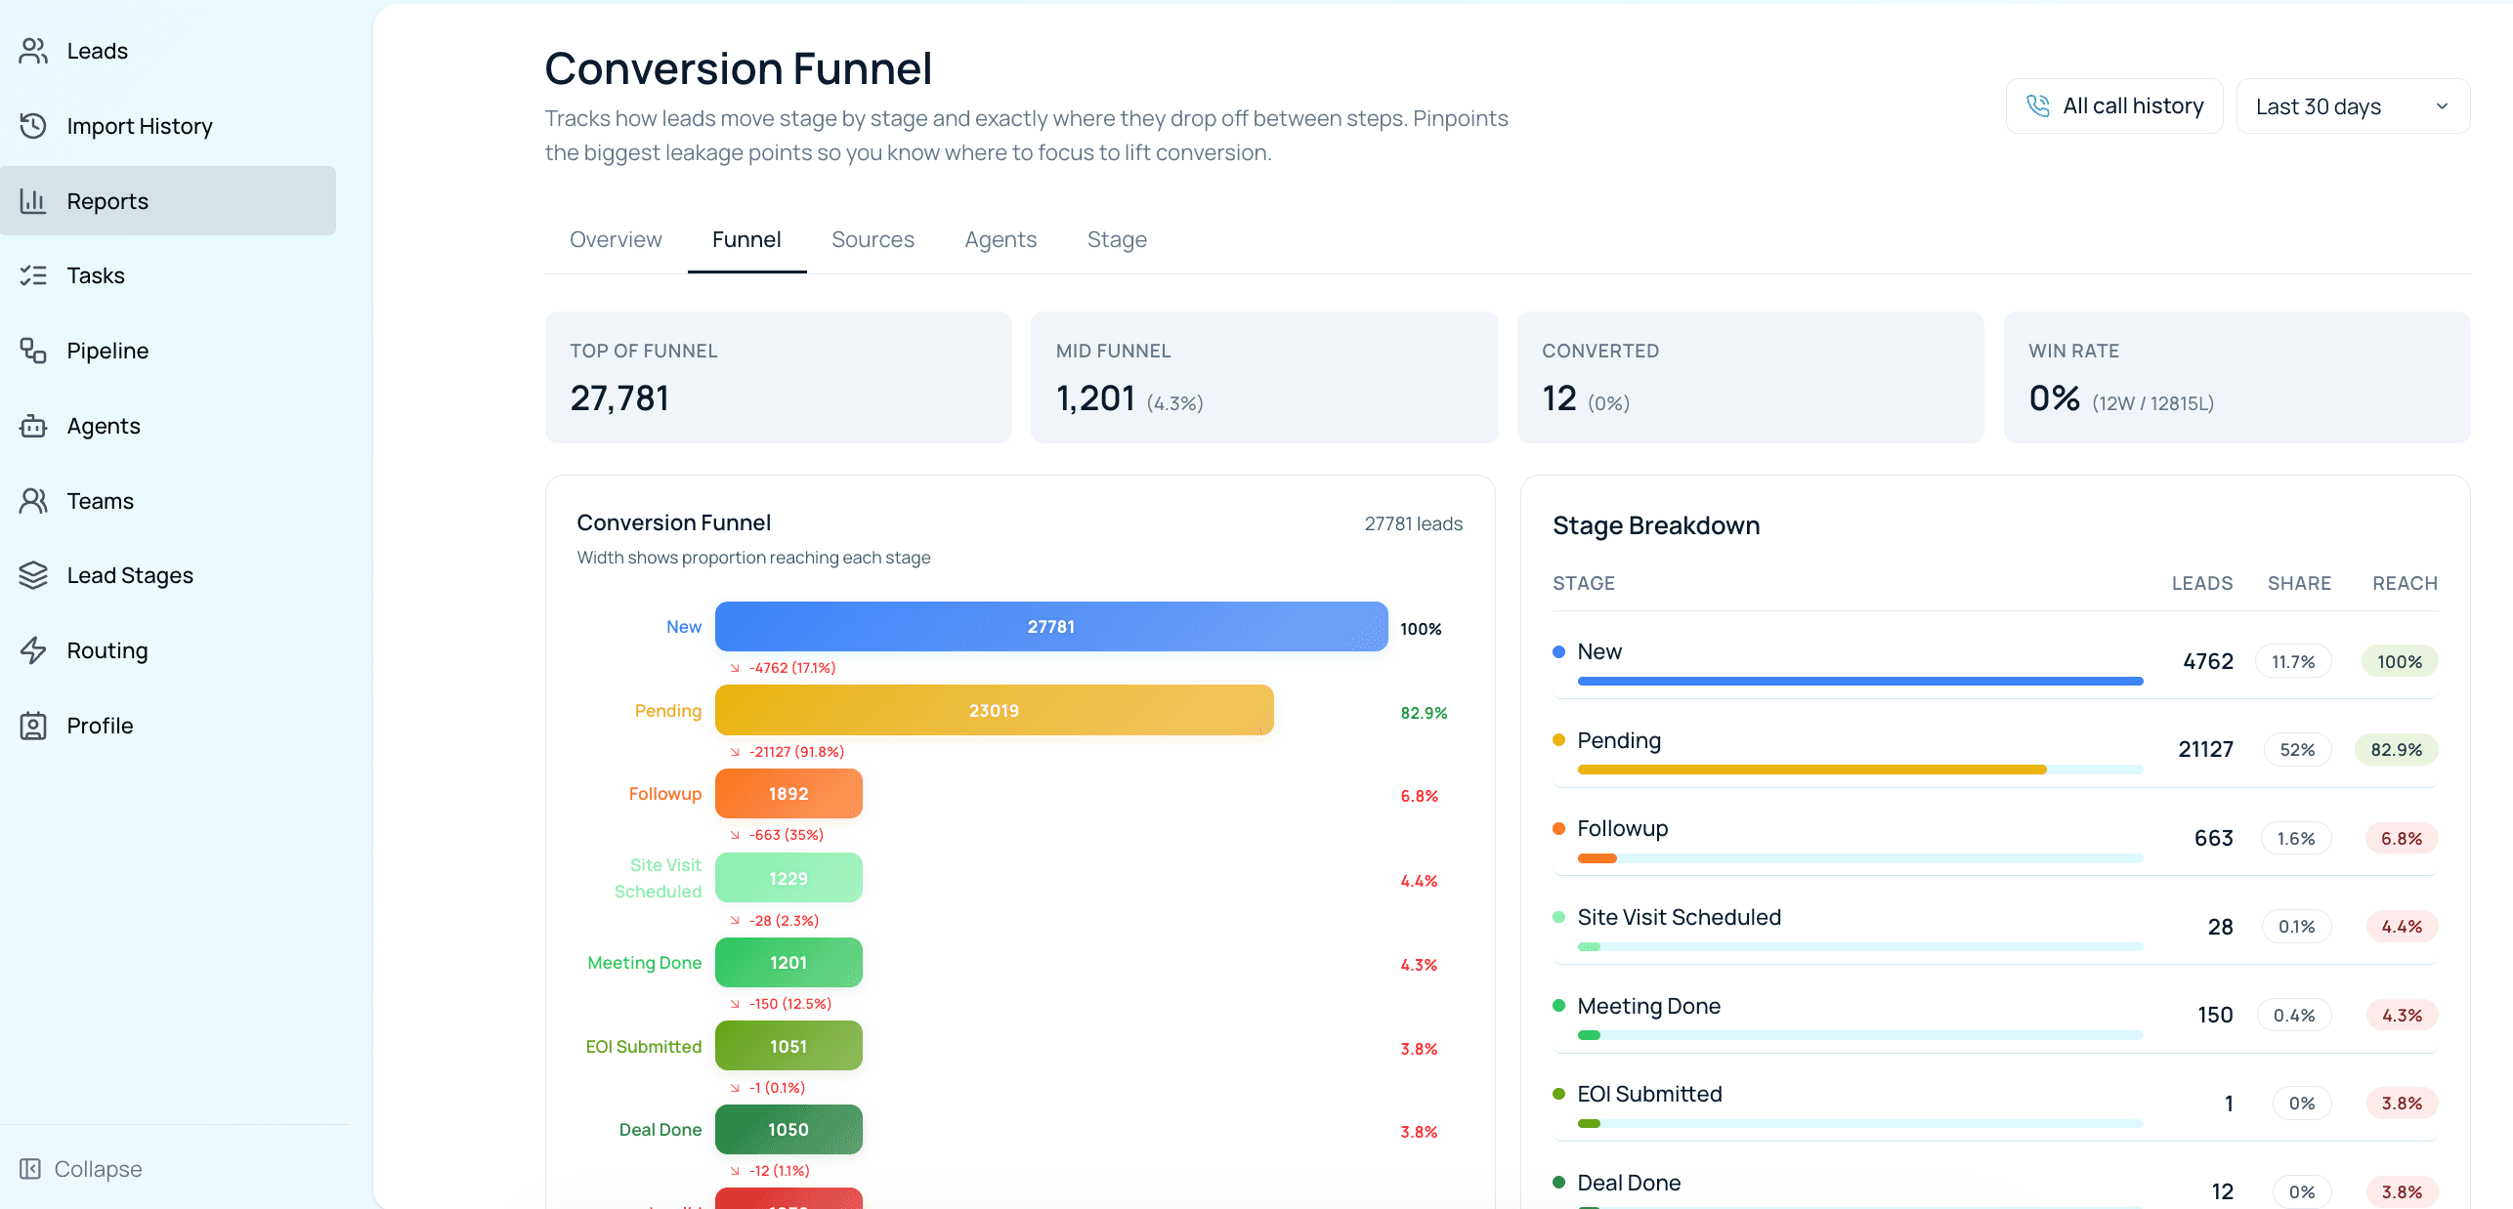The image size is (2513, 1209).
Task: Click drop-off arrow icon beside -150 (12.5%)
Action: point(735,1004)
